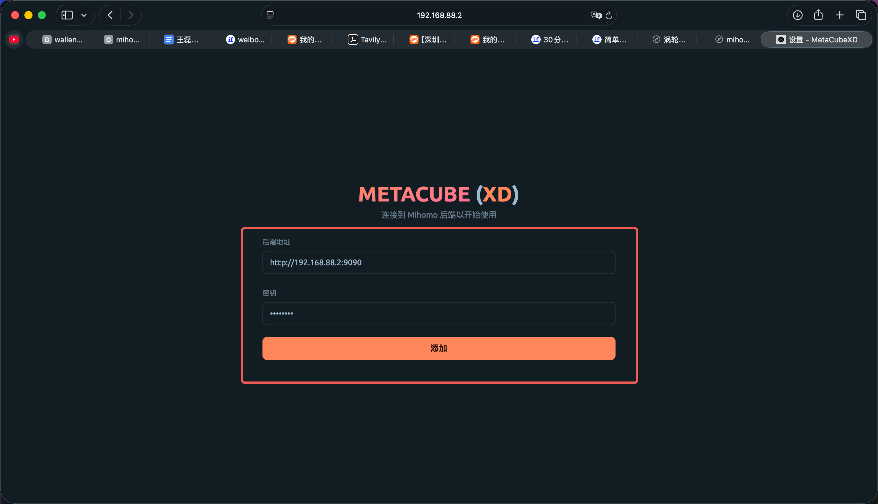Show the tab overview

point(861,15)
